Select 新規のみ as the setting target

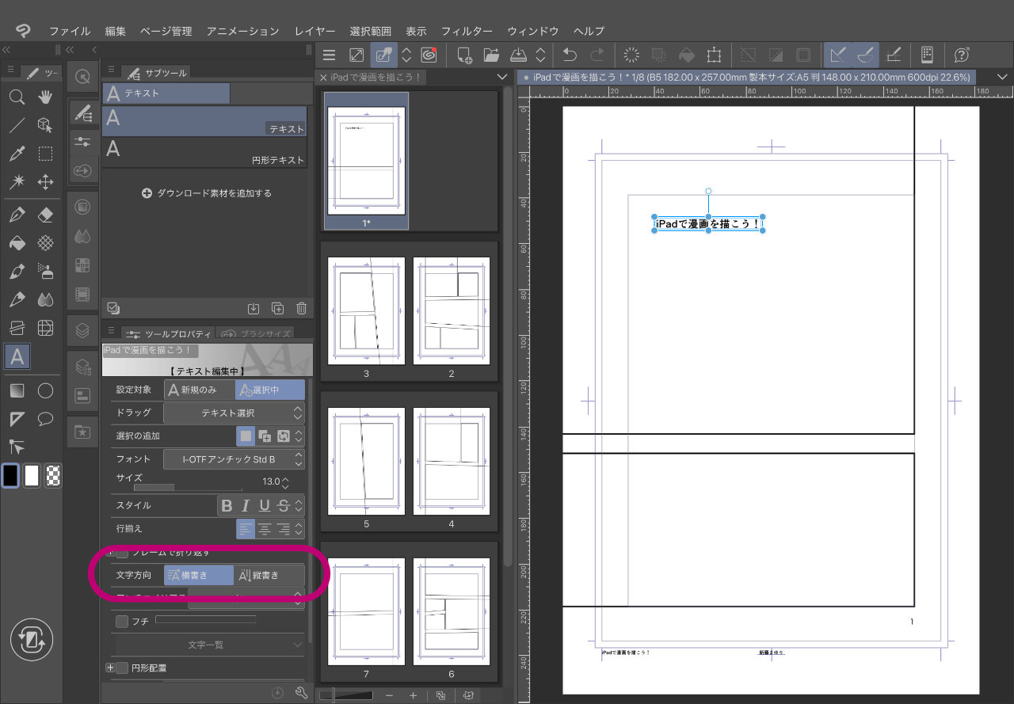coord(200,390)
